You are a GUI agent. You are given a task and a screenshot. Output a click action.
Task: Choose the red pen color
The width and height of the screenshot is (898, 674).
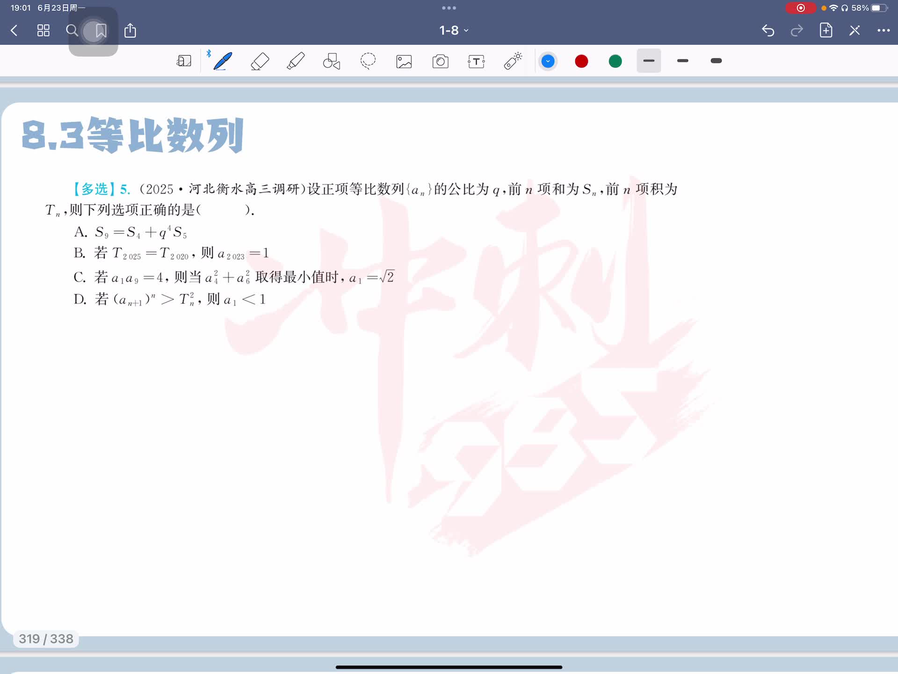tap(581, 61)
